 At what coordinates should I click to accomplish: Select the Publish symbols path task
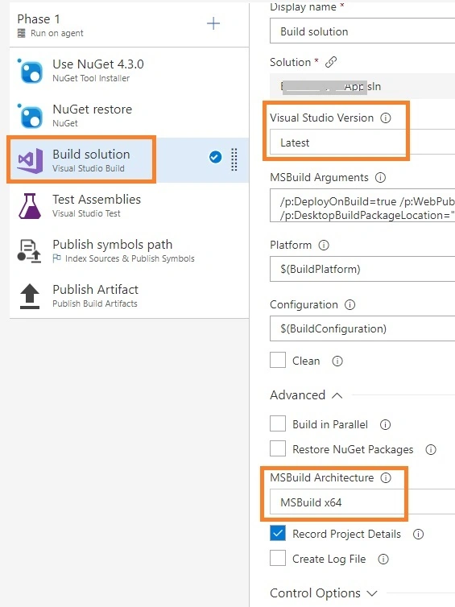[x=130, y=250]
